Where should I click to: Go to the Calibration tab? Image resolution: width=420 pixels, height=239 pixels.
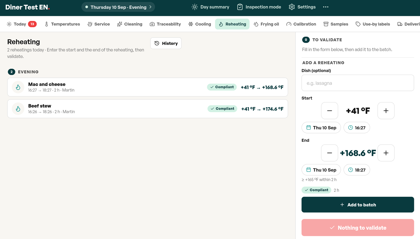coord(301,24)
